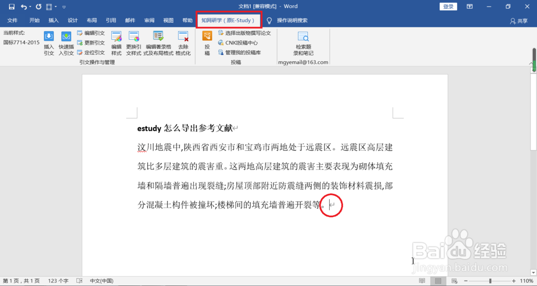The width and height of the screenshot is (537, 286).
Task: Click the document title 'estudy 怎么导出参考文献'
Action: click(x=185, y=128)
